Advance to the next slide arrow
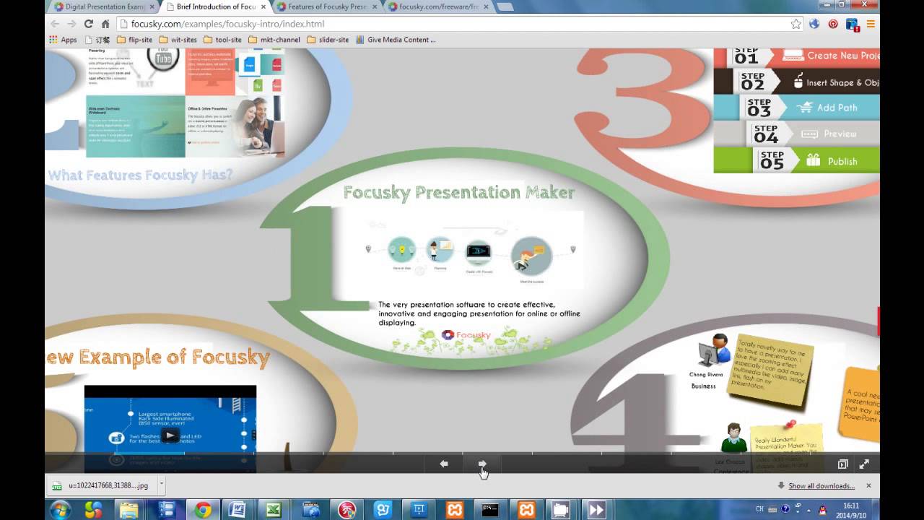The image size is (924, 520). click(482, 464)
